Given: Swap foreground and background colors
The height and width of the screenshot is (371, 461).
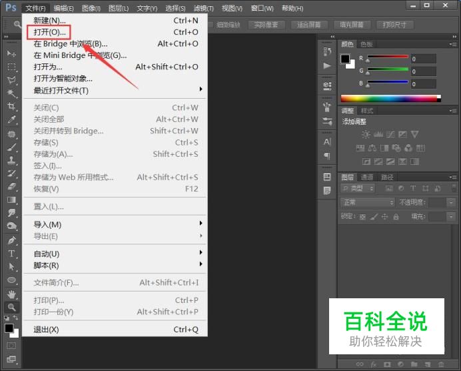Looking at the screenshot, I should pos(15,318).
